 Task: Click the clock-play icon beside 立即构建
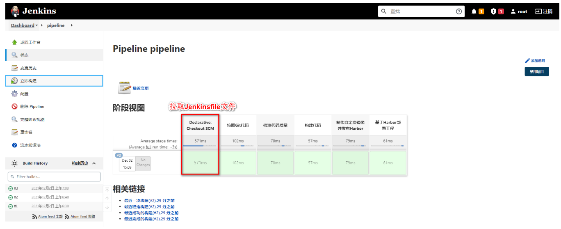click(x=14, y=81)
